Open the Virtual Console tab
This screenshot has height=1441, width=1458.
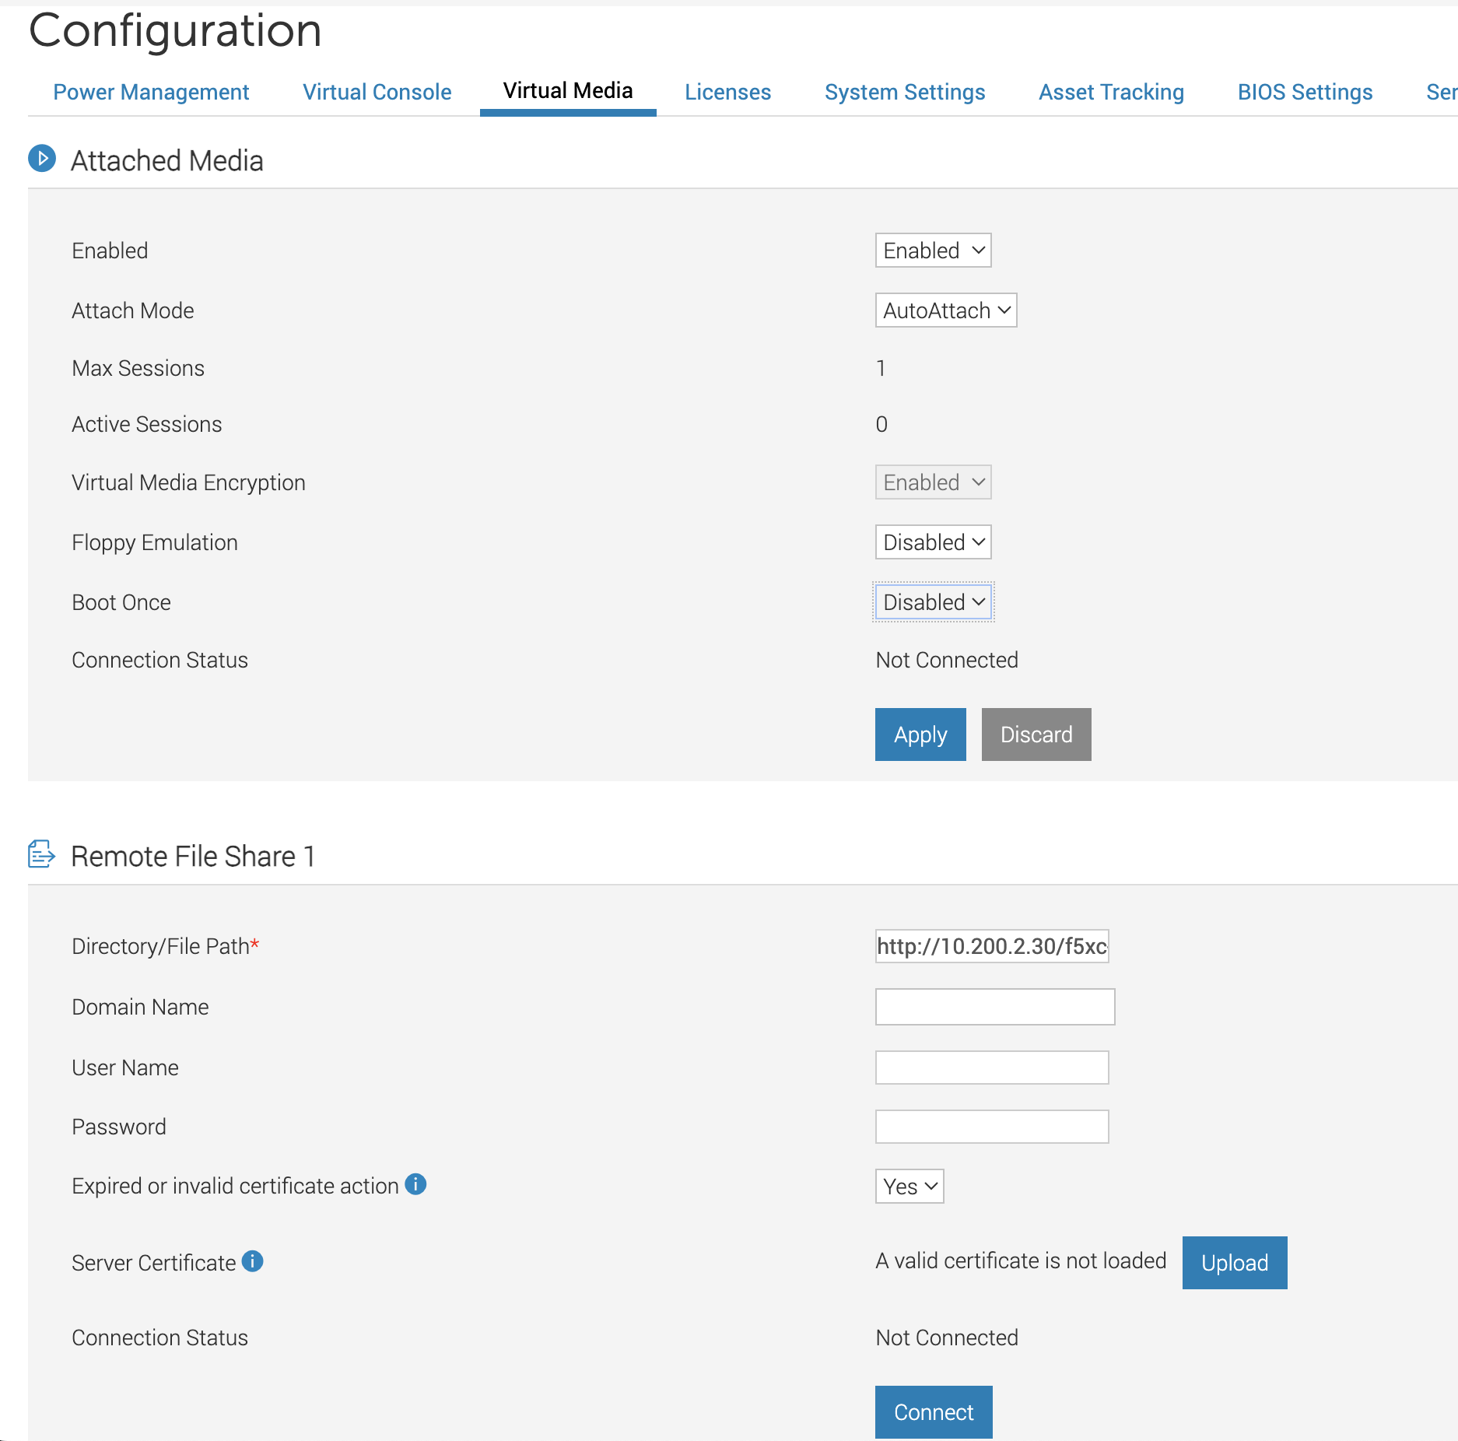tap(377, 92)
